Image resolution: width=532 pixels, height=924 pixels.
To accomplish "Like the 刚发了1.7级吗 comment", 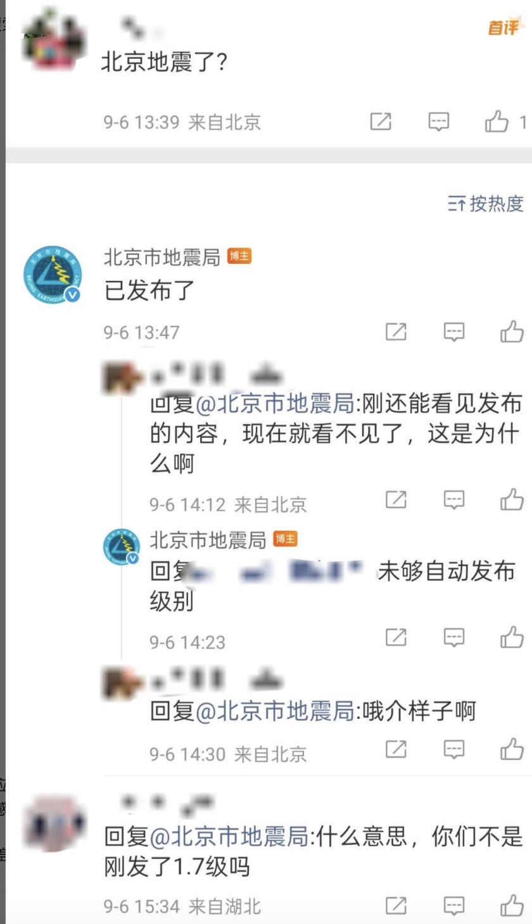I will 512,905.
